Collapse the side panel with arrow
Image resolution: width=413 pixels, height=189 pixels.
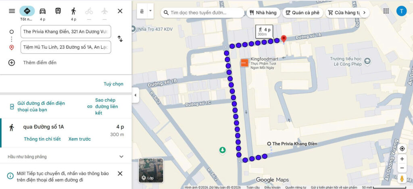[x=136, y=95]
